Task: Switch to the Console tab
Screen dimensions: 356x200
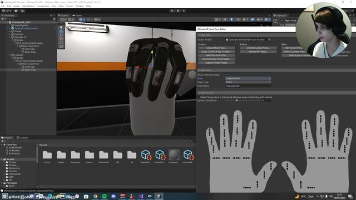Action: pos(22,138)
